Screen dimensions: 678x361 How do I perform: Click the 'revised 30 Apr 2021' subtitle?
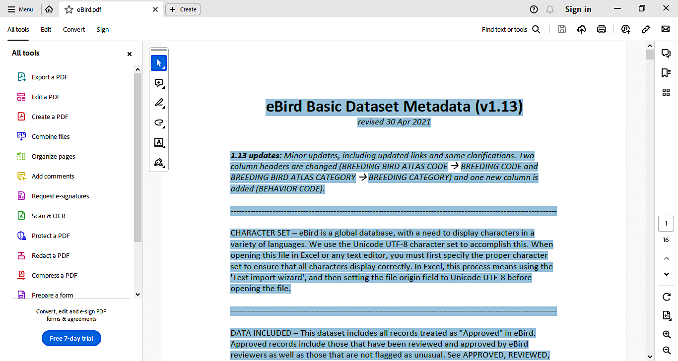[x=394, y=122]
